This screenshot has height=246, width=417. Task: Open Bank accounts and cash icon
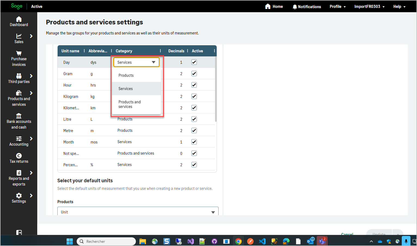click(19, 116)
